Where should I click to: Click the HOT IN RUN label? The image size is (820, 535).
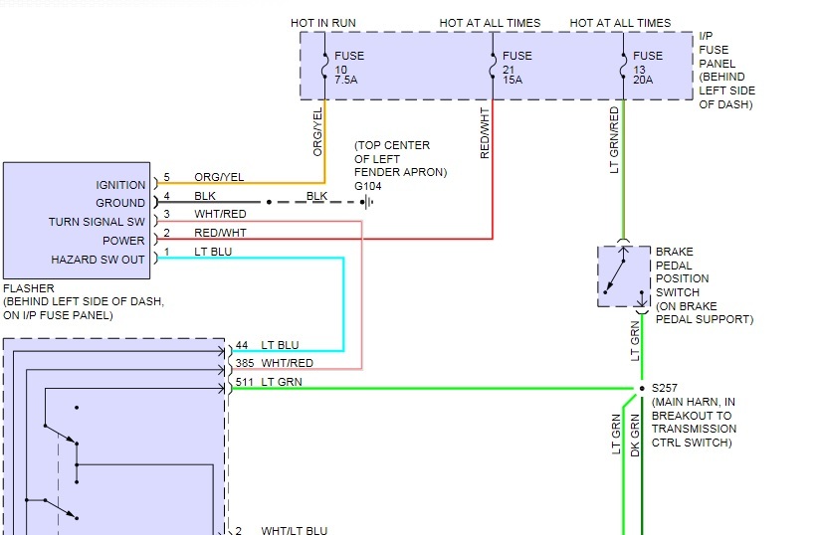323,23
